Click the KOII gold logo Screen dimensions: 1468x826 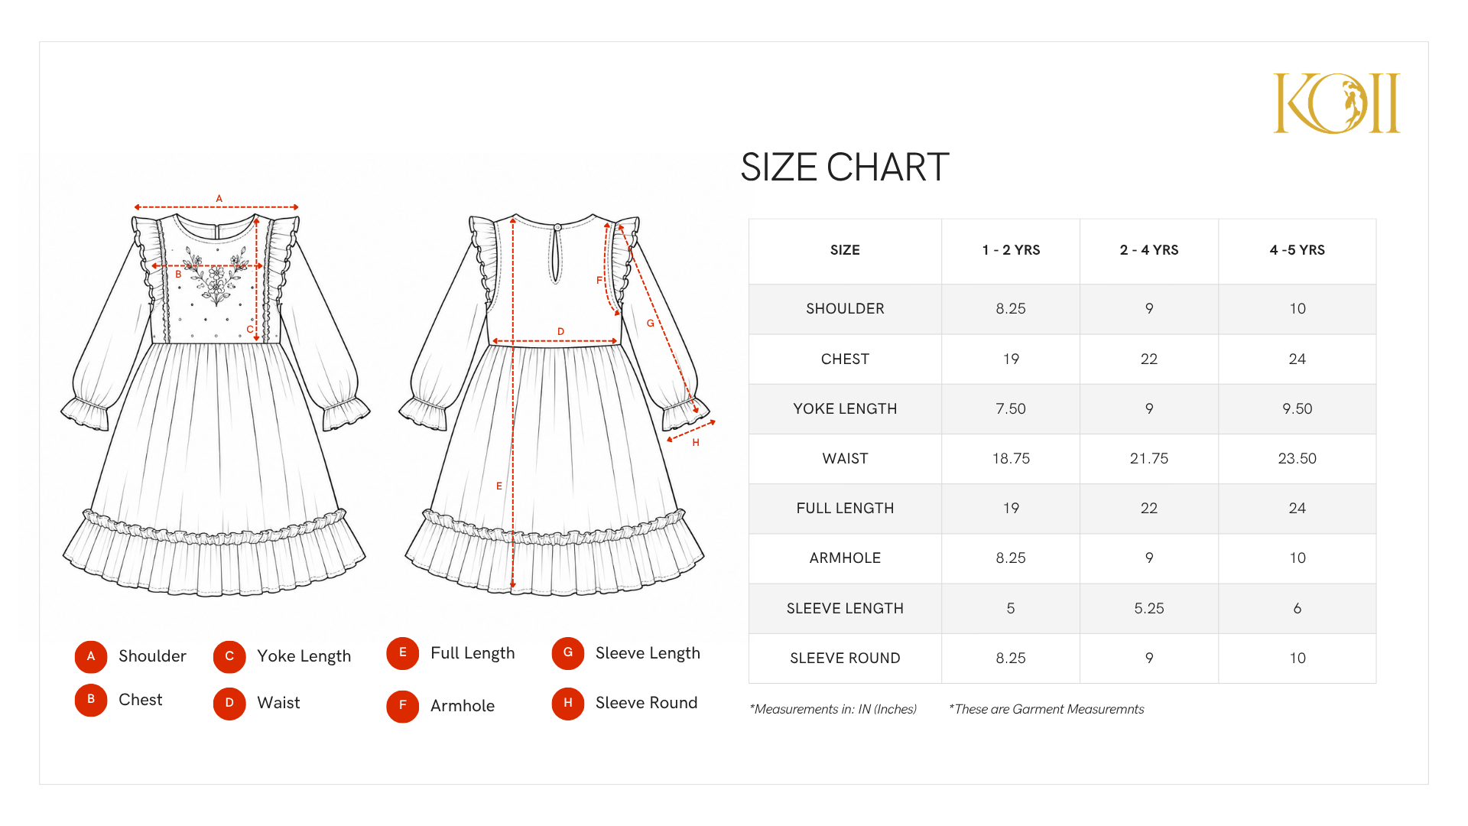1336,103
